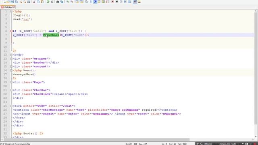Click ULogin(1) text on line 2
258x145 pixels.
(21, 15)
